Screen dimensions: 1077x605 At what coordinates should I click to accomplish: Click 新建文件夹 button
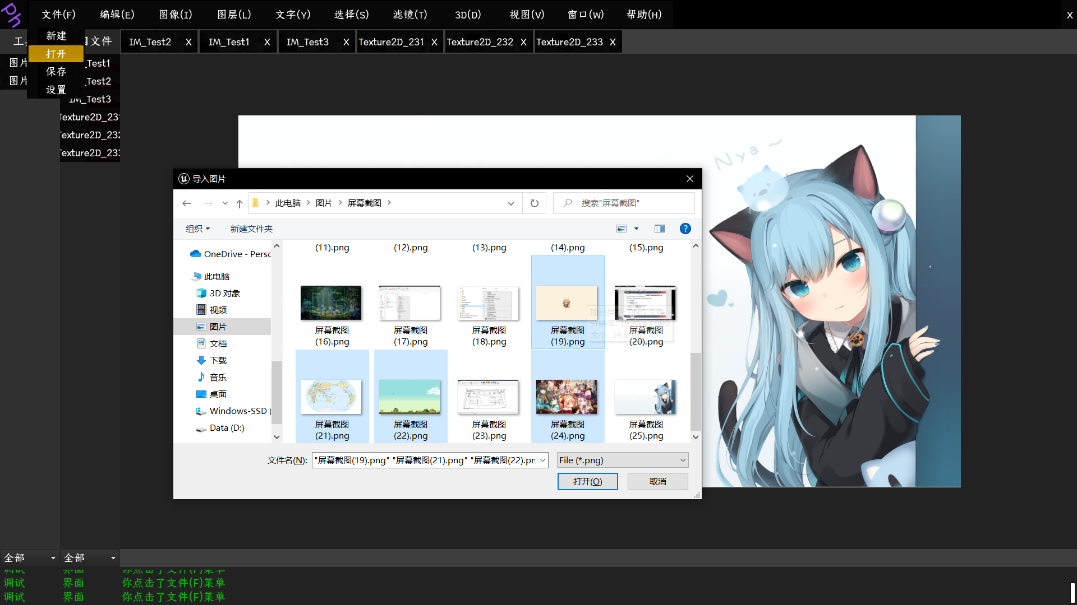pos(251,229)
